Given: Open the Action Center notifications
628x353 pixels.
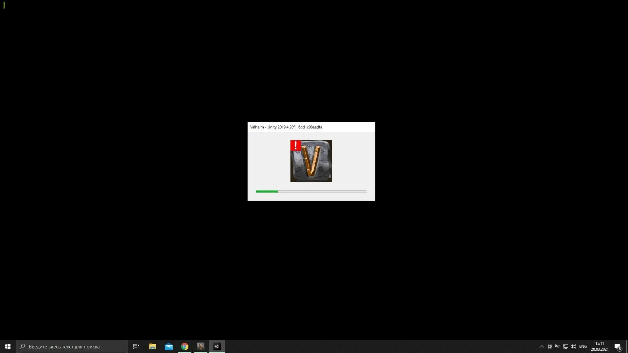Looking at the screenshot, I should pyautogui.click(x=618, y=346).
